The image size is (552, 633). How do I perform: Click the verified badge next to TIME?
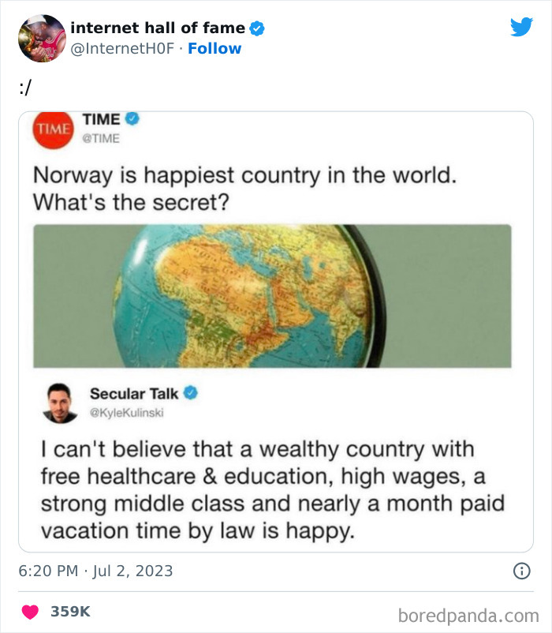132,119
